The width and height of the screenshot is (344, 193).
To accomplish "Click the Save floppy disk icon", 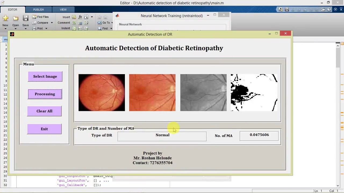I will 26,18.
